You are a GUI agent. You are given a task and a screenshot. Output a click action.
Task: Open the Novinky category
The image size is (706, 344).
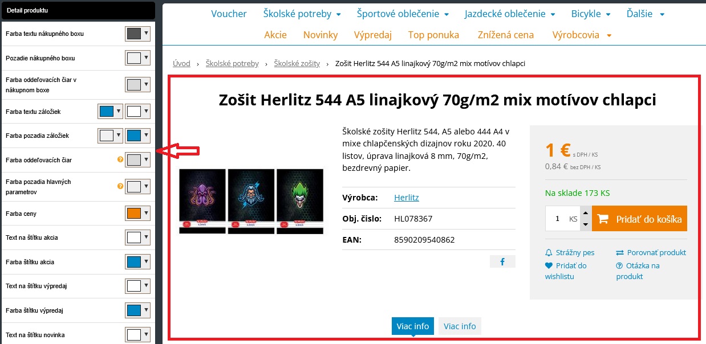pos(320,35)
